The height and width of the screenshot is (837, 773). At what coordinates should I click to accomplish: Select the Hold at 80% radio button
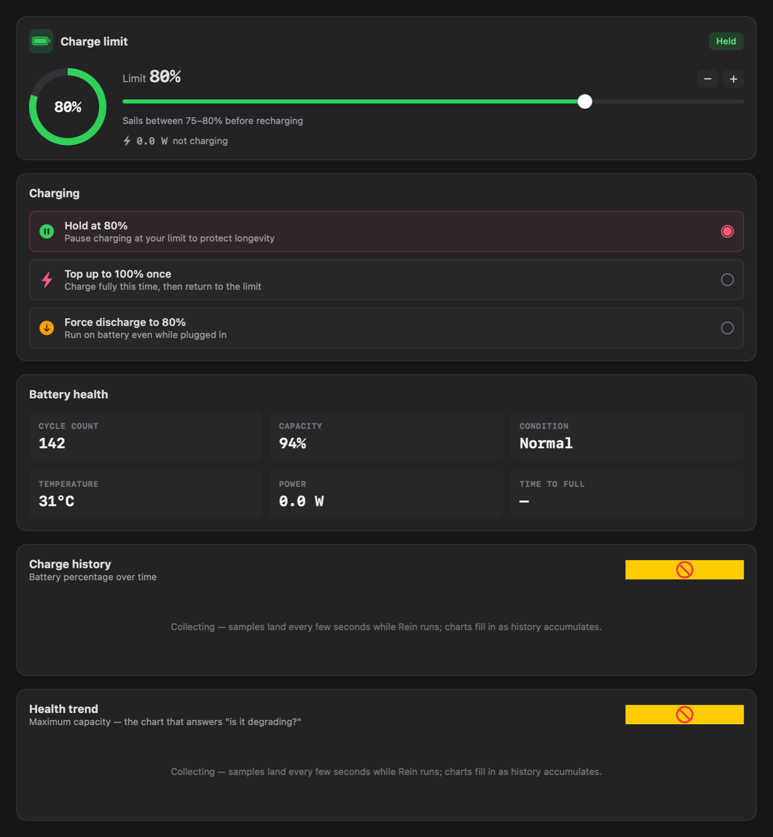[727, 231]
